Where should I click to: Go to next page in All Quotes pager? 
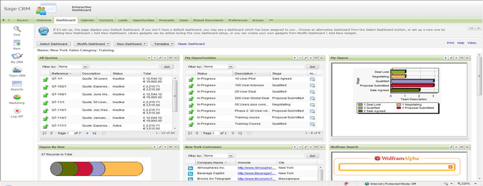(88, 133)
